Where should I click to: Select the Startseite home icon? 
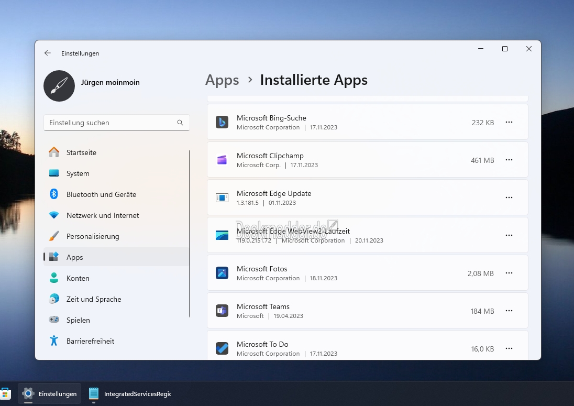(x=54, y=152)
